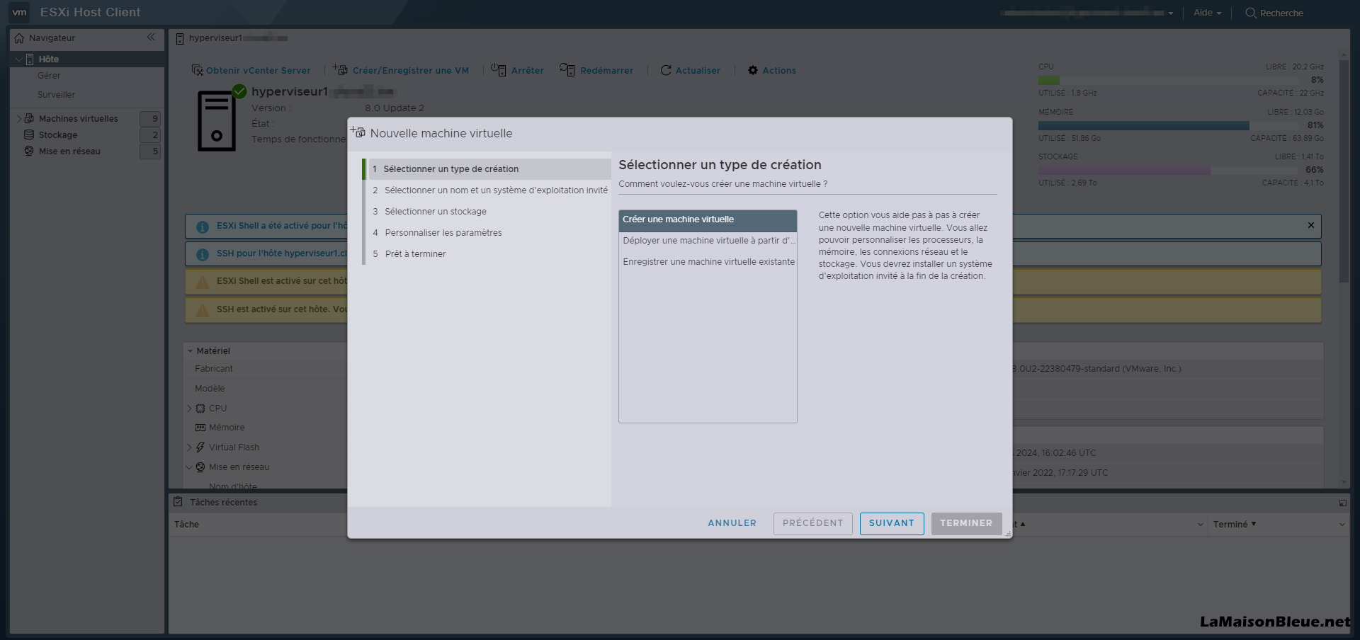Open Terminé column dropdown
Screen dimensions: 1360x640
point(1341,525)
